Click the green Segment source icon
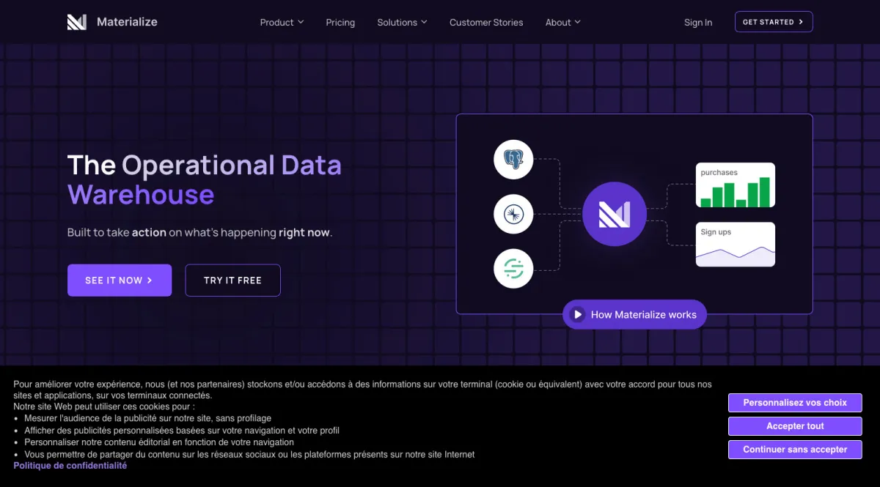 point(513,269)
